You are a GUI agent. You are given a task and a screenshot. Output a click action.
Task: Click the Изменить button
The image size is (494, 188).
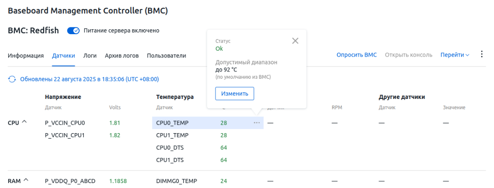(x=234, y=94)
